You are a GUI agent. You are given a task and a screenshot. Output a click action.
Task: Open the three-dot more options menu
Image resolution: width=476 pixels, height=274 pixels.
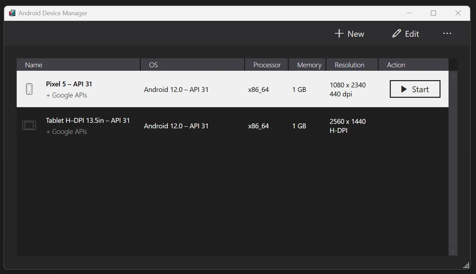447,34
